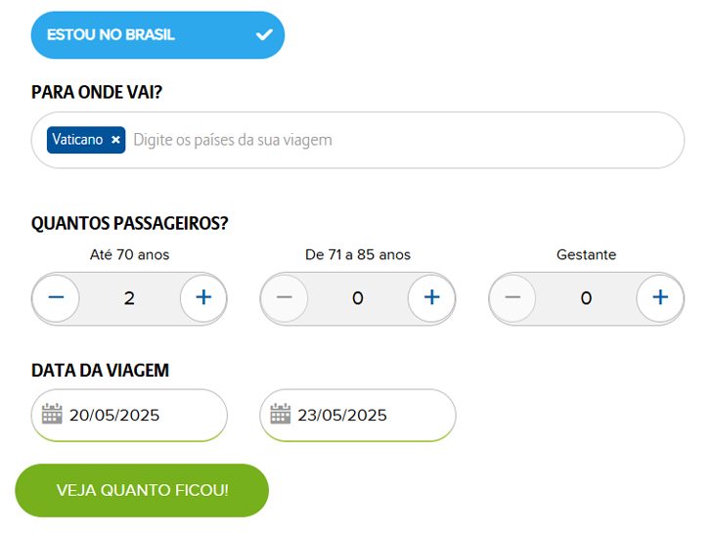Add a De 71 a 85 anos passenger
Image resolution: width=714 pixels, height=535 pixels.
click(x=431, y=297)
